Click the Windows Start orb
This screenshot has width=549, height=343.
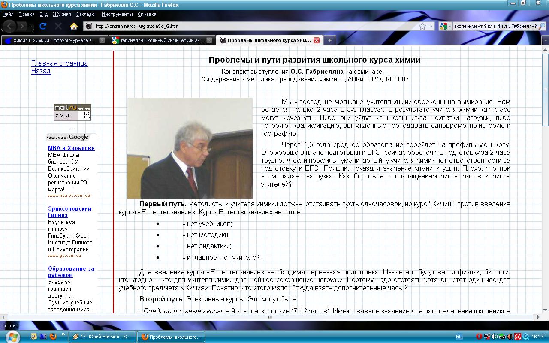pos(12,337)
